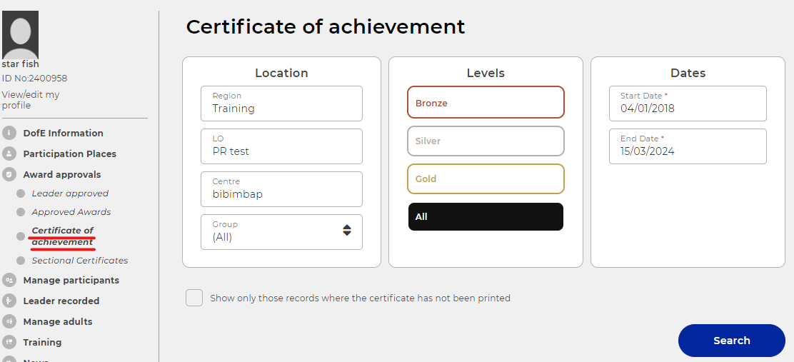Open the Start Date field
This screenshot has height=362, width=794.
(x=687, y=104)
